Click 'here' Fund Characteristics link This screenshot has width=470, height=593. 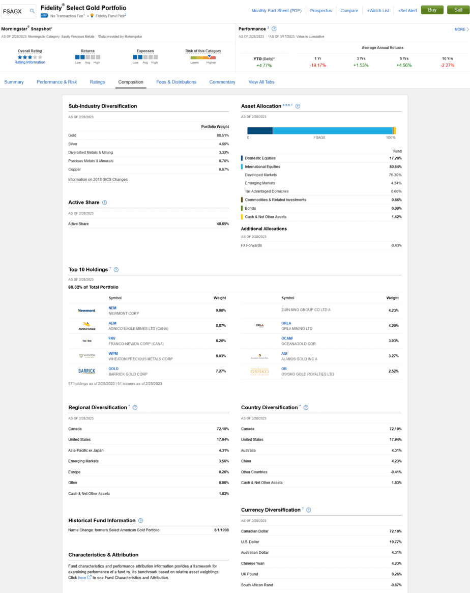click(82, 578)
